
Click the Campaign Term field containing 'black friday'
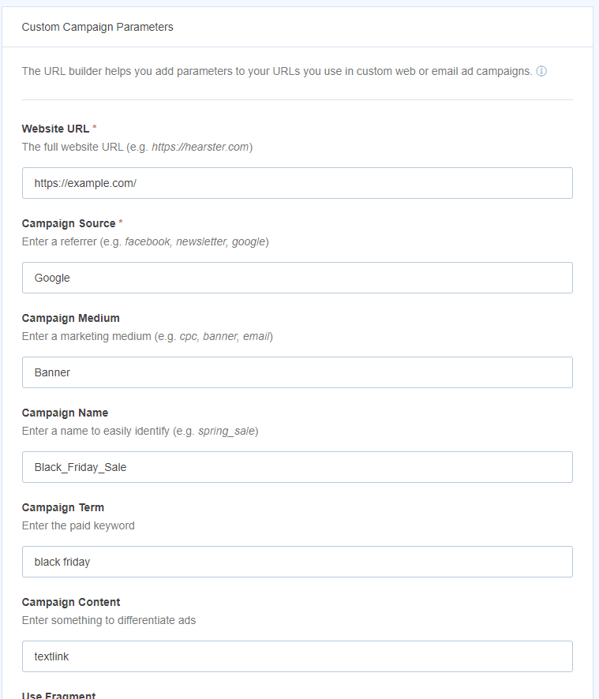(x=296, y=561)
